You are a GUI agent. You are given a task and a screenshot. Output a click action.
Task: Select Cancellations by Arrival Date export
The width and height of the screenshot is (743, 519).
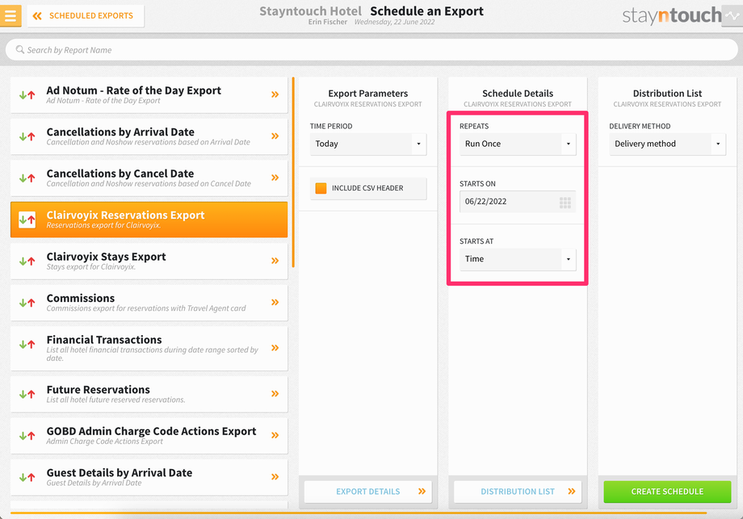tap(149, 136)
